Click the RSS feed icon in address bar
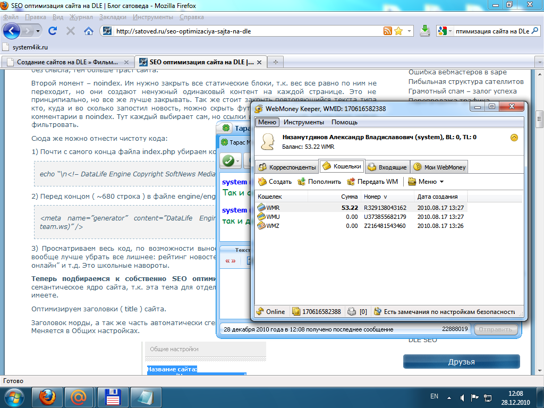The image size is (544, 408). pyautogui.click(x=387, y=31)
